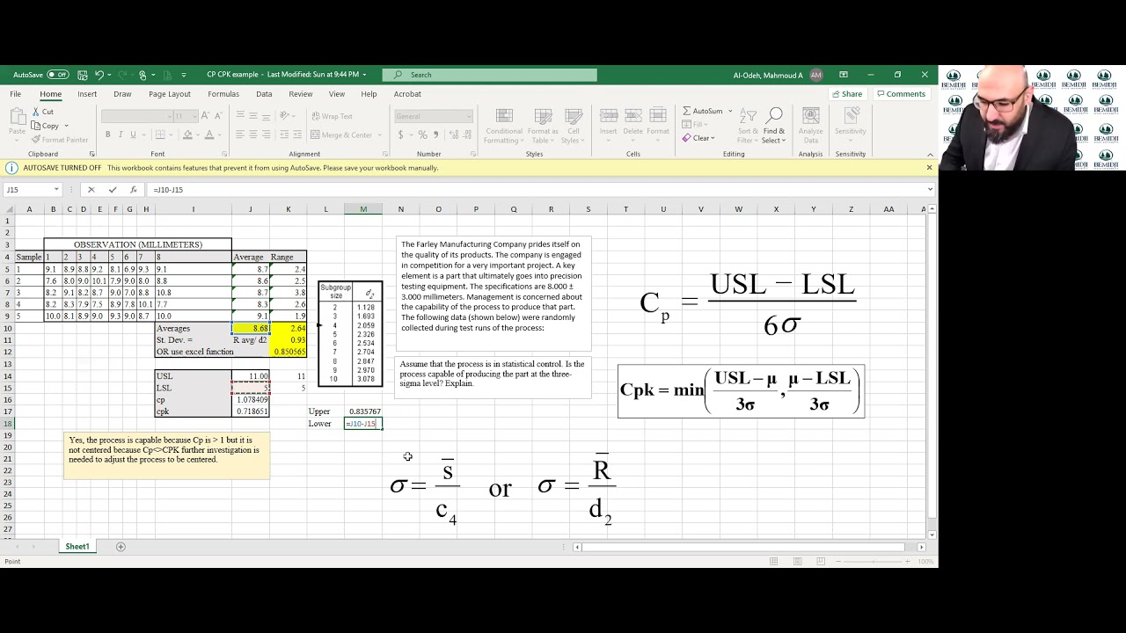
Task: Open the Acrobat ribbon tab
Action: coord(407,94)
